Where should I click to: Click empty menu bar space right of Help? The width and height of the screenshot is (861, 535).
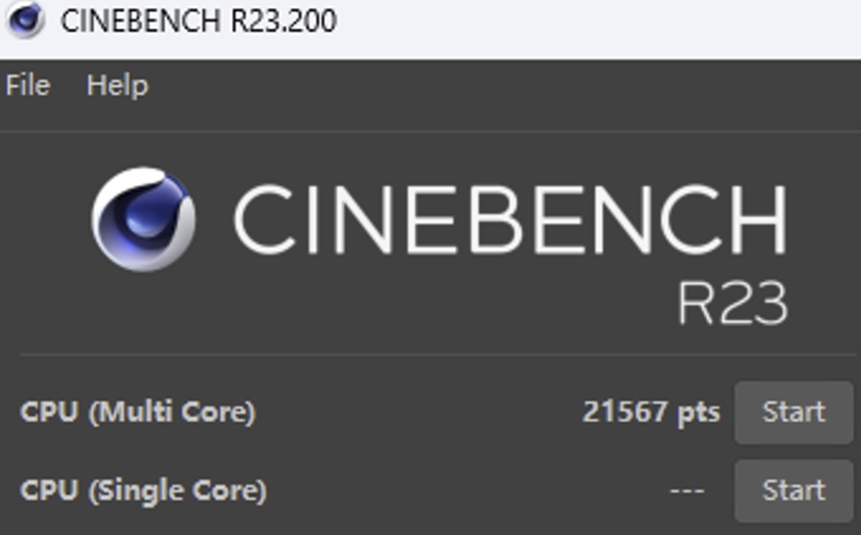tap(480, 85)
